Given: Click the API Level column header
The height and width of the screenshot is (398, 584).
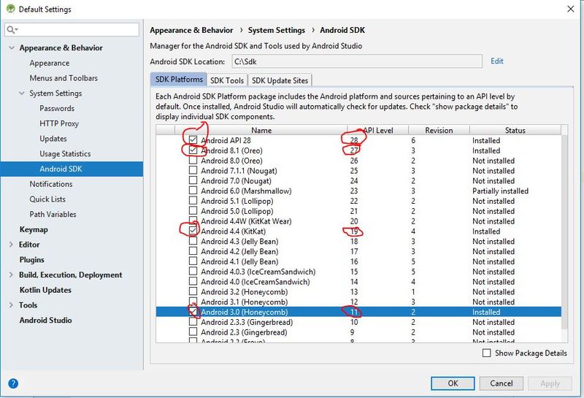Looking at the screenshot, I should click(x=378, y=130).
